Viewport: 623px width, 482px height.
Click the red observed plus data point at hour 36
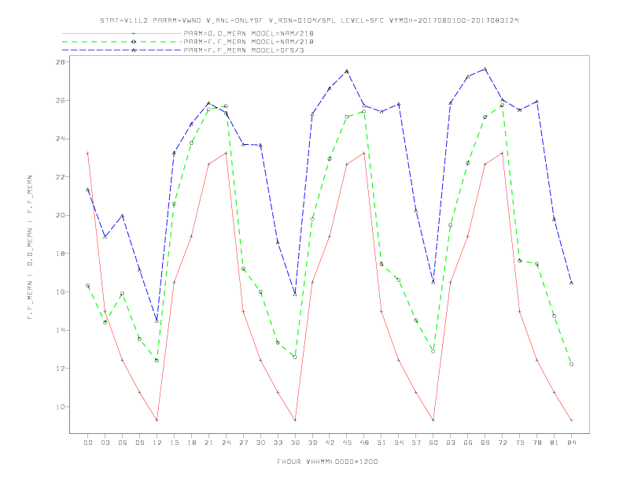pyautogui.click(x=295, y=420)
